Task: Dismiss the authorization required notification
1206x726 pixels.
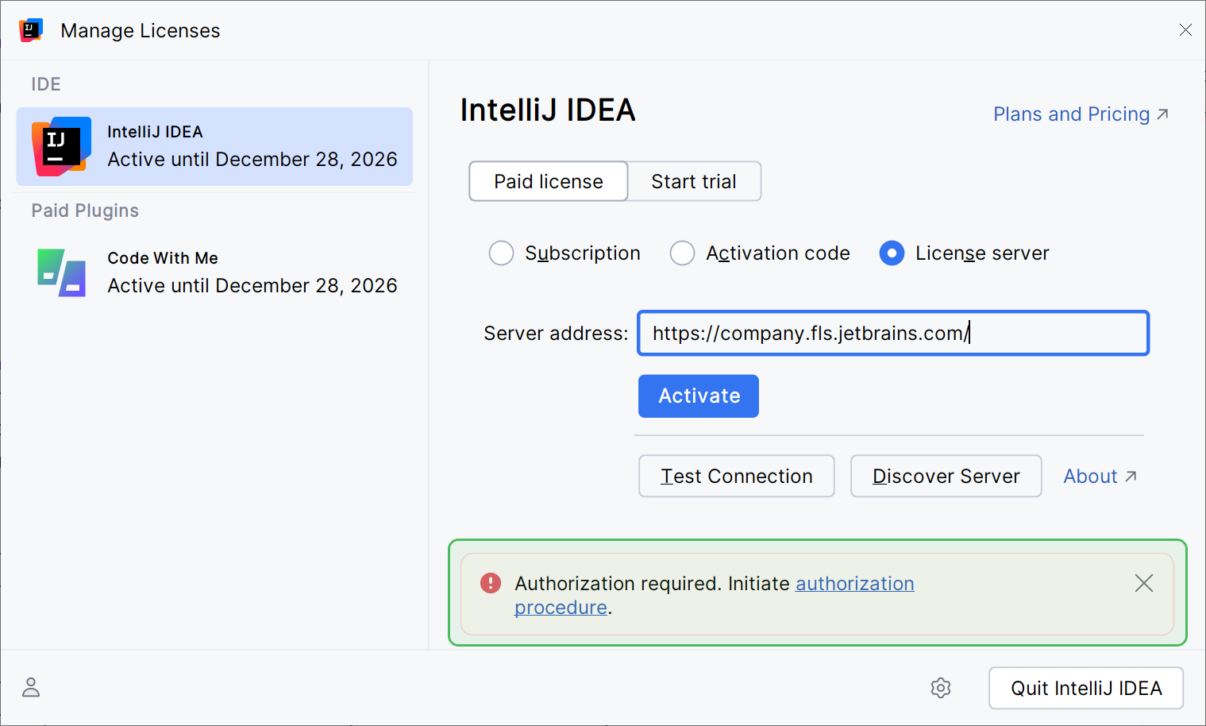Action: coord(1143,583)
